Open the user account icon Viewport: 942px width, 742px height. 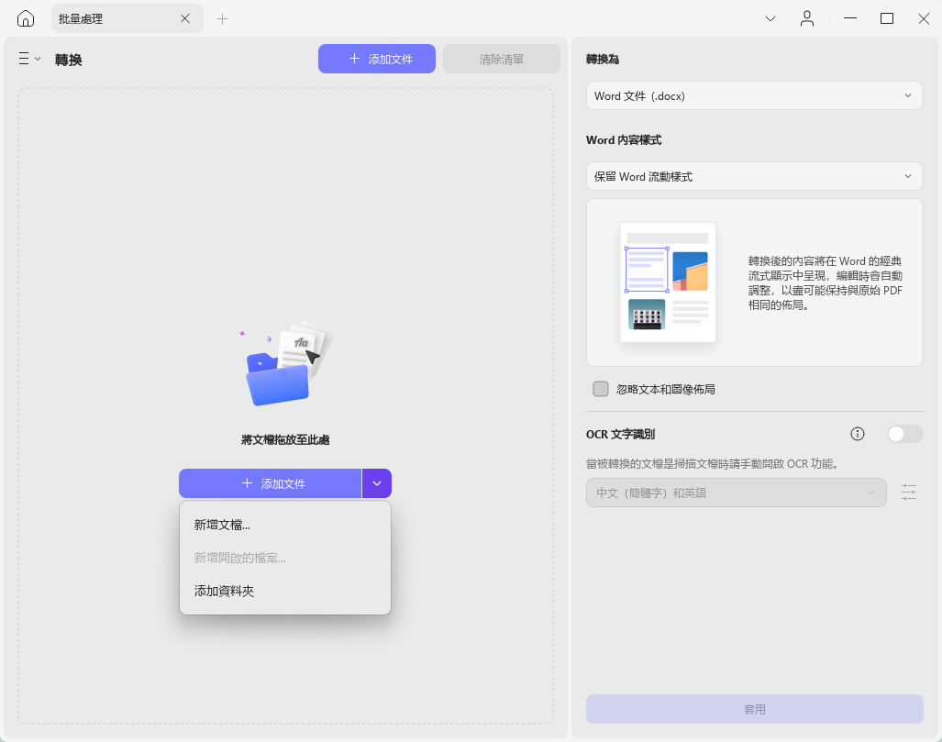807,19
